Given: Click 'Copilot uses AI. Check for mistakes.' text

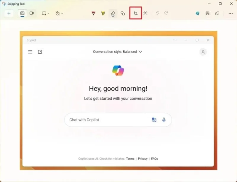Looking at the screenshot, I should pos(102,159).
